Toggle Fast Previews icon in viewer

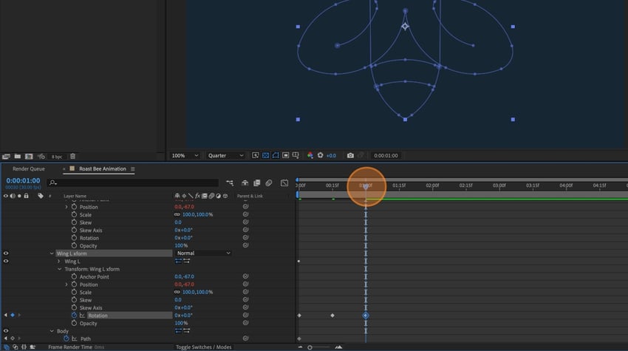coord(256,155)
